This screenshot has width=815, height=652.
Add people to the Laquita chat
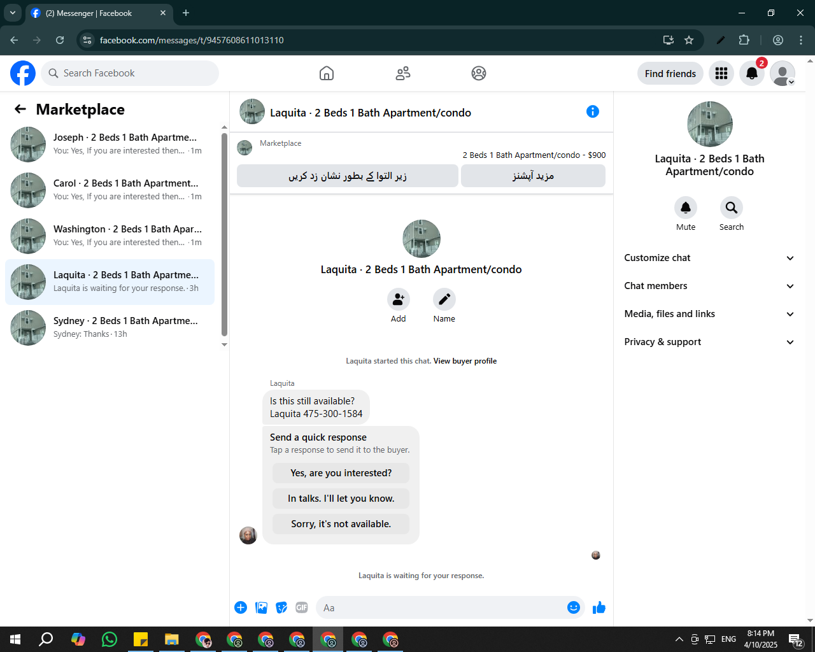coord(399,299)
